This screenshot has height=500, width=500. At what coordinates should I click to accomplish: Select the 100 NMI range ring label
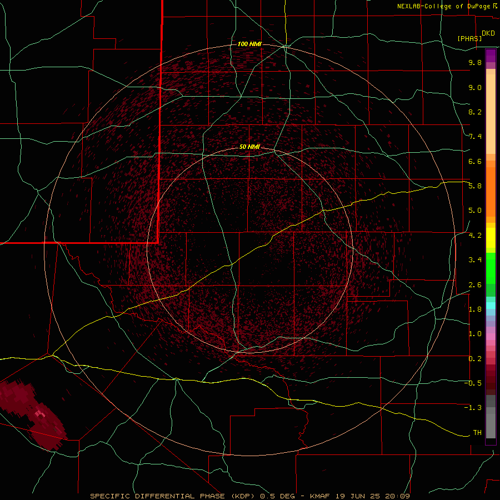tap(249, 44)
